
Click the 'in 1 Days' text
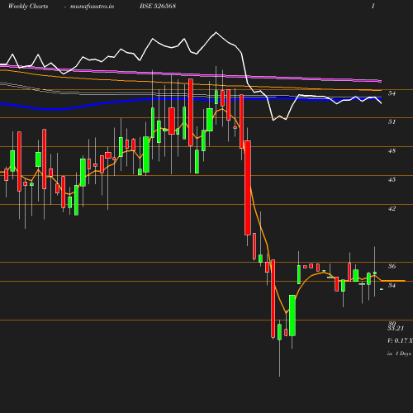pos(399,354)
